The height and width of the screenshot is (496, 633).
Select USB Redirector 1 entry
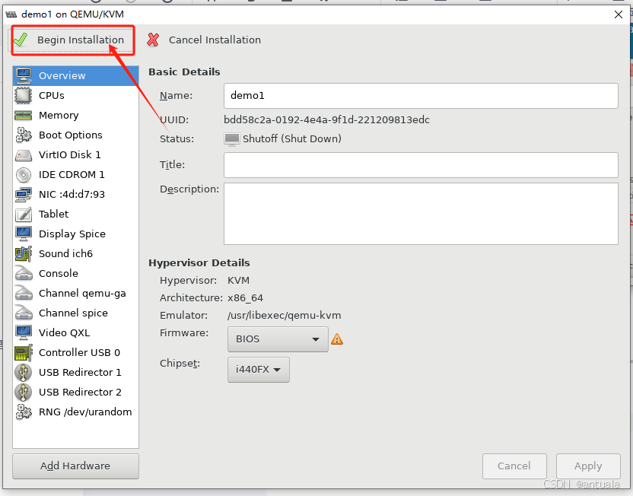(x=75, y=372)
